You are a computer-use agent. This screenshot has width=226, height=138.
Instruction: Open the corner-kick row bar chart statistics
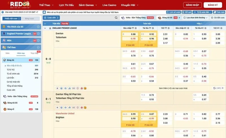tap(69, 108)
